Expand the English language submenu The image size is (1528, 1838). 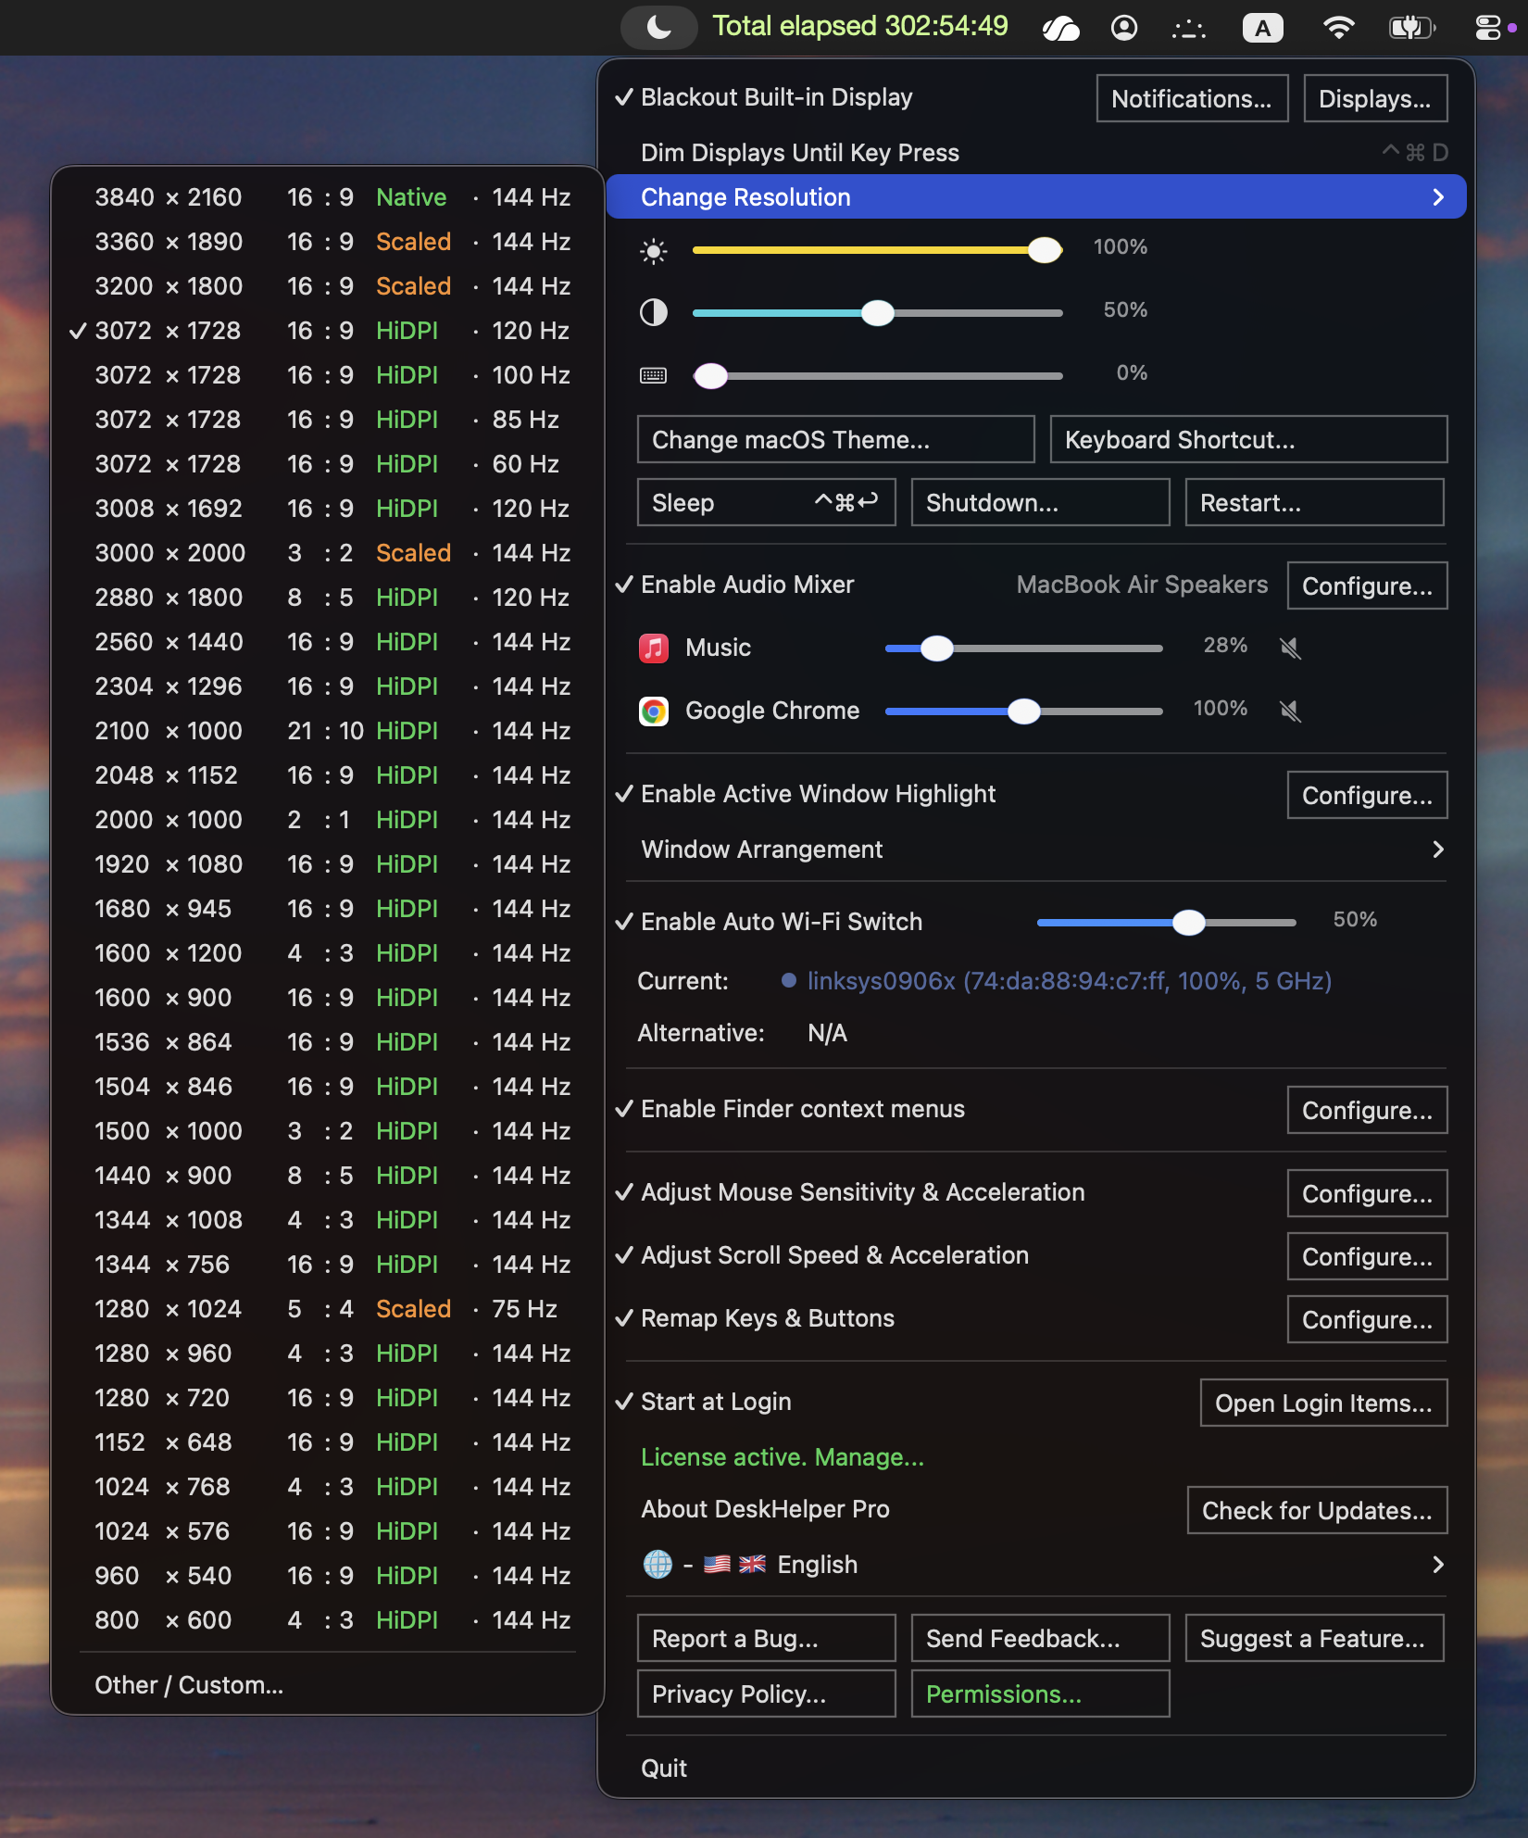(1036, 1565)
